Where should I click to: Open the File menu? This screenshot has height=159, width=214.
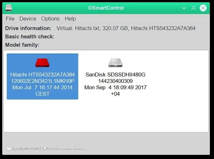10,19
